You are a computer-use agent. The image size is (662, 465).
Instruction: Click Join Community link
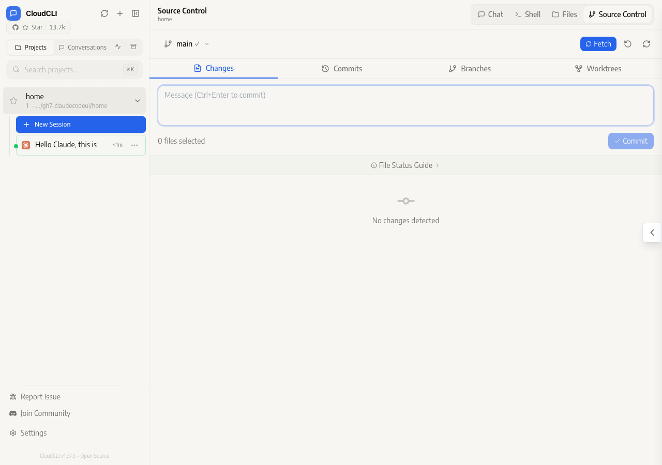pyautogui.click(x=40, y=413)
